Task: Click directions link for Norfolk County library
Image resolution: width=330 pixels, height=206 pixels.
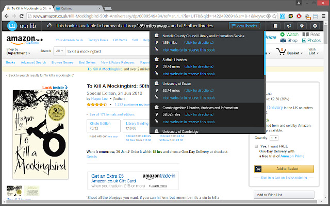Action: [x=199, y=42]
